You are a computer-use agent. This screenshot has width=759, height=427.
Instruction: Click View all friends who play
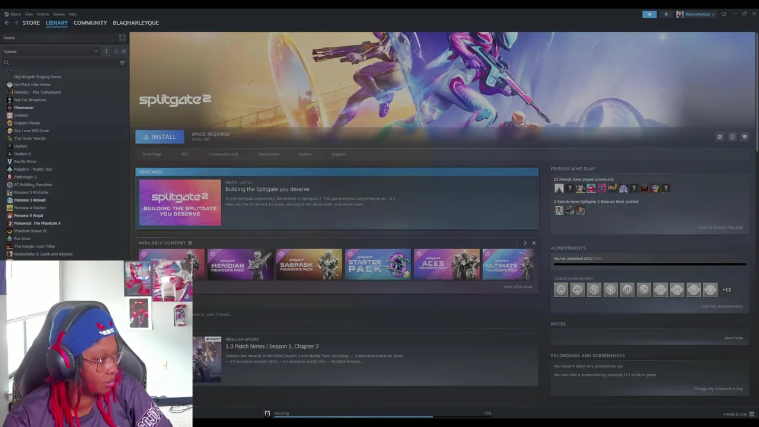(x=720, y=228)
